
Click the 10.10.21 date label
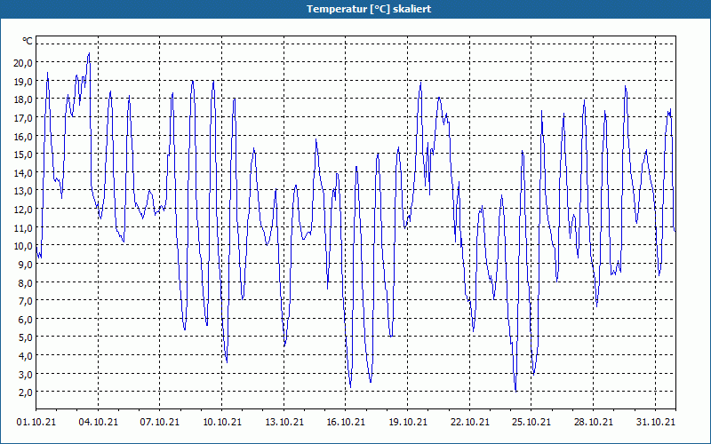221,423
